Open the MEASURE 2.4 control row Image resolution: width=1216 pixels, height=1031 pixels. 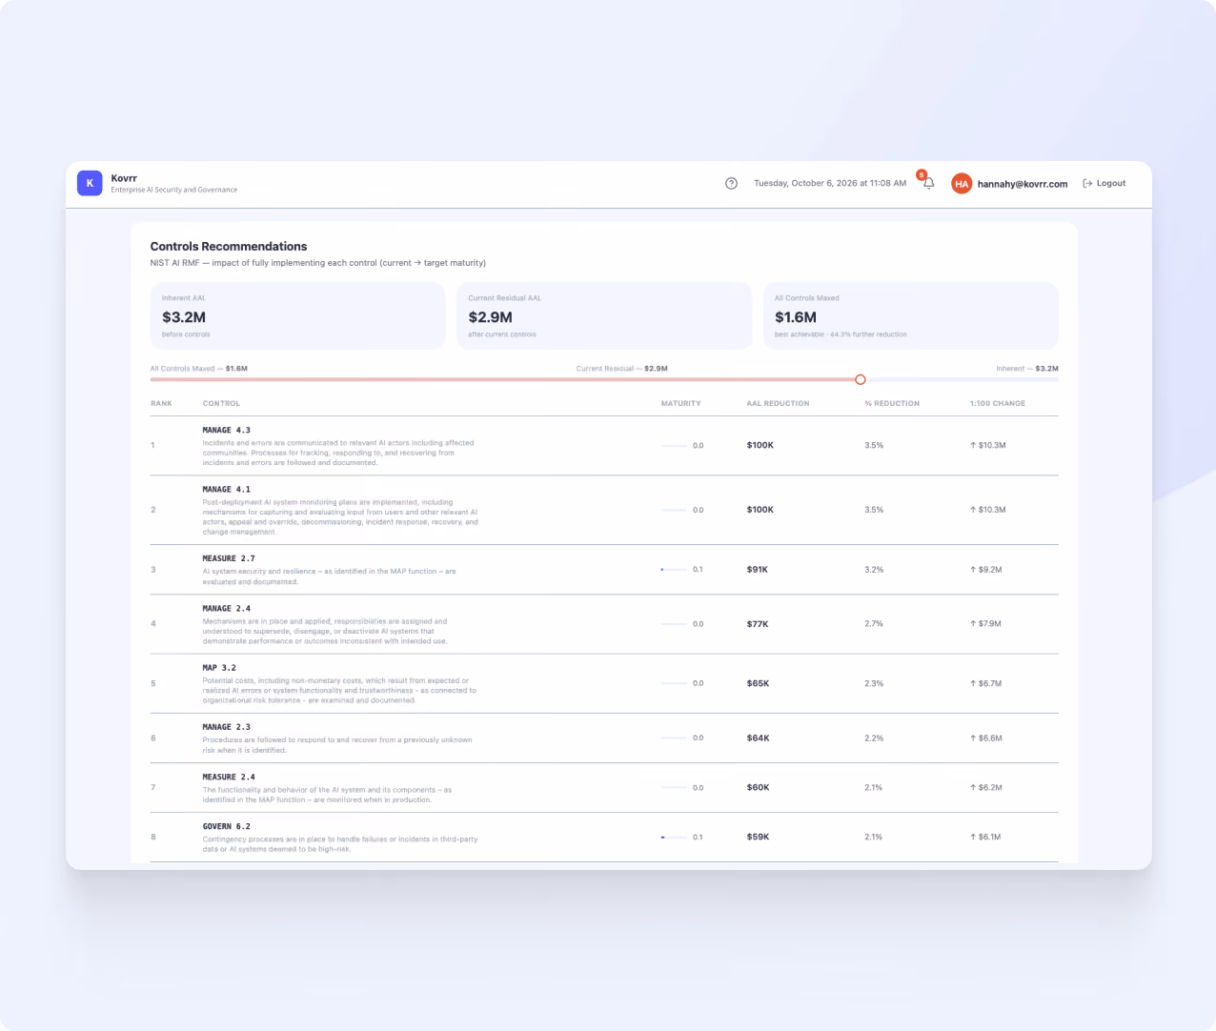point(604,787)
